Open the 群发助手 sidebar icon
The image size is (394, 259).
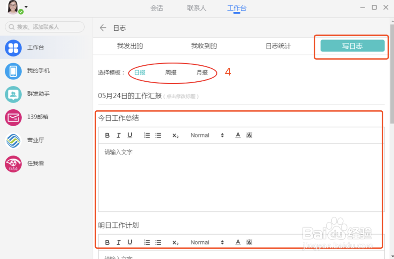pyautogui.click(x=13, y=94)
